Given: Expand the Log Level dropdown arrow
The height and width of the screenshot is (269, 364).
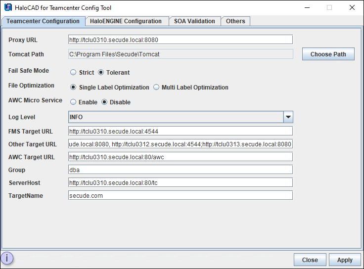Looking at the screenshot, I should 288,117.
